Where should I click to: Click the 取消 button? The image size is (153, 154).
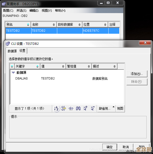click(x=126, y=147)
